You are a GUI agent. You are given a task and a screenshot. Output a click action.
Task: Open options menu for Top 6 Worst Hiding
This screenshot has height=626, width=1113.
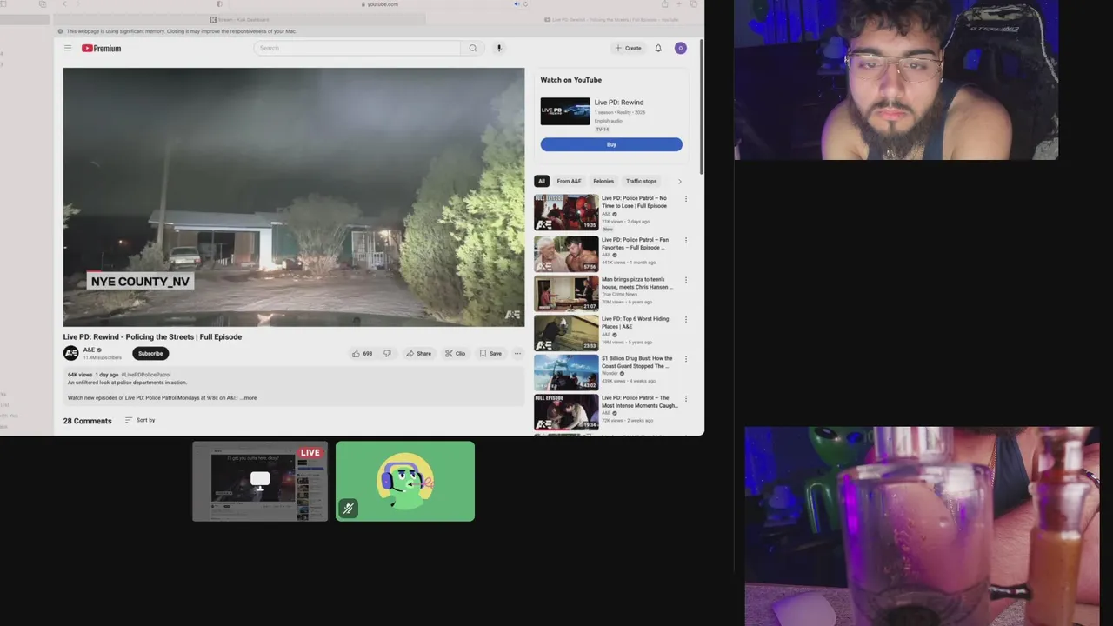(686, 319)
